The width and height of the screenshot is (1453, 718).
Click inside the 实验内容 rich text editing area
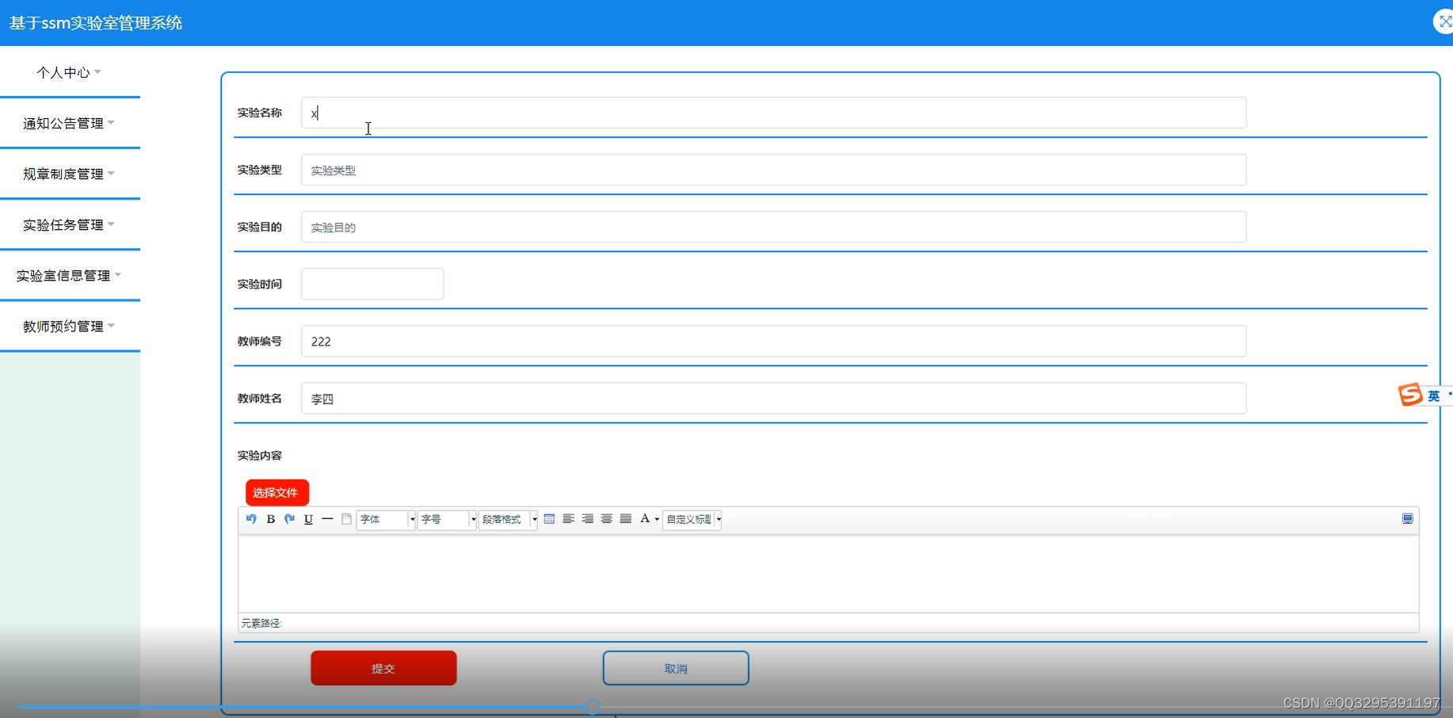pos(828,573)
